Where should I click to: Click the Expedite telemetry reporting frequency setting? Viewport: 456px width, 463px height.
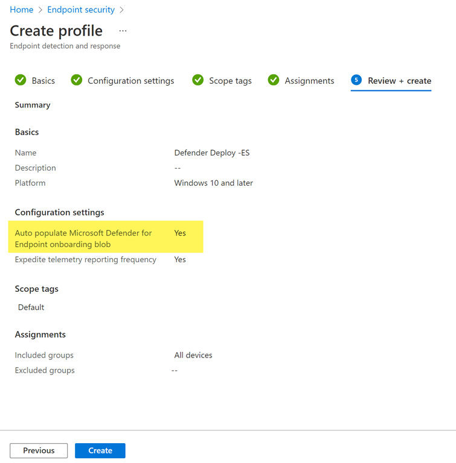pyautogui.click(x=85, y=259)
